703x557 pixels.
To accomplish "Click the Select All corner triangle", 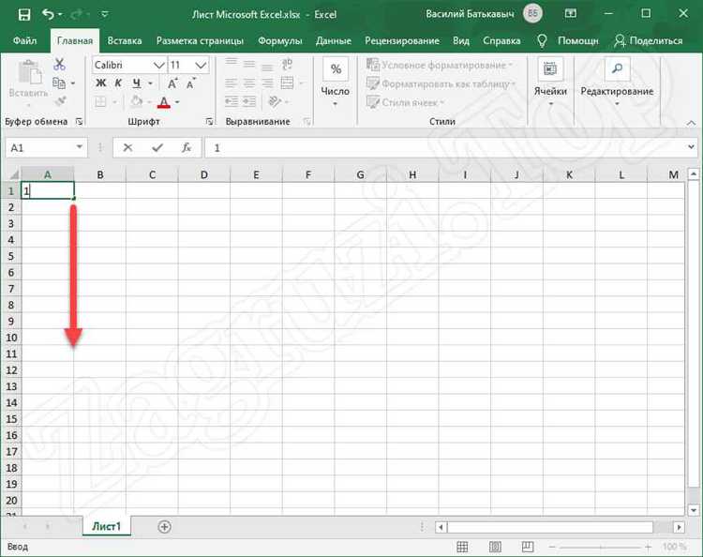I will (x=13, y=174).
